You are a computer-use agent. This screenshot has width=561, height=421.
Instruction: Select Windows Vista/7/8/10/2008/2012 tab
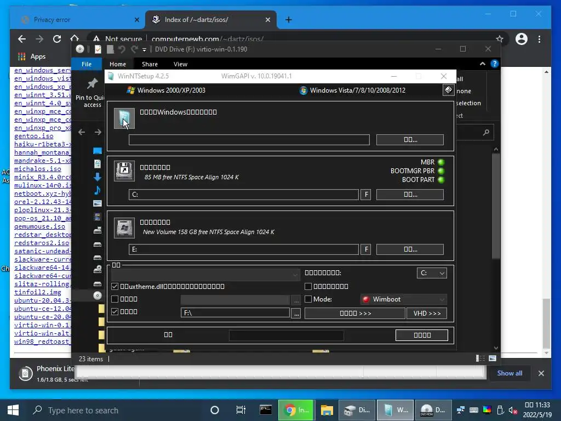tap(352, 90)
